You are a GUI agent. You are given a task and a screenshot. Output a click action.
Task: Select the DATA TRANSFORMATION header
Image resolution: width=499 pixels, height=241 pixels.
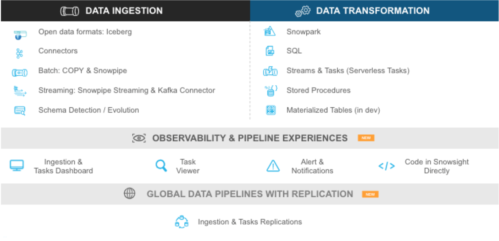[x=372, y=11]
